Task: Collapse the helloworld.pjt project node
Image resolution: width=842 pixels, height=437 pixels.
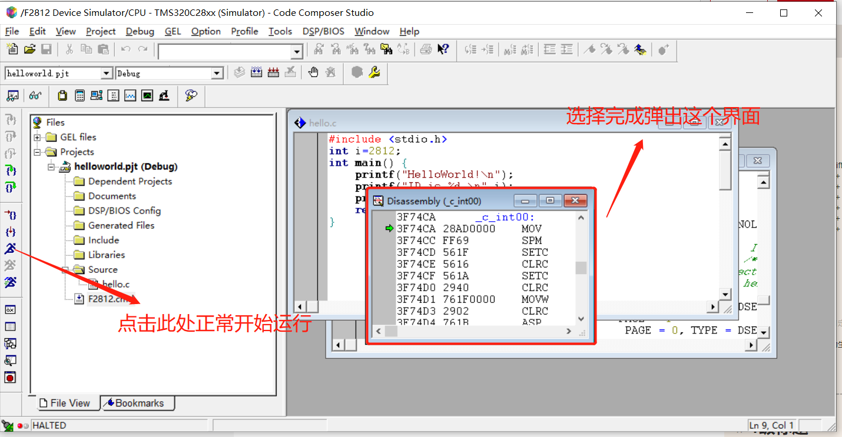Action: (x=51, y=166)
